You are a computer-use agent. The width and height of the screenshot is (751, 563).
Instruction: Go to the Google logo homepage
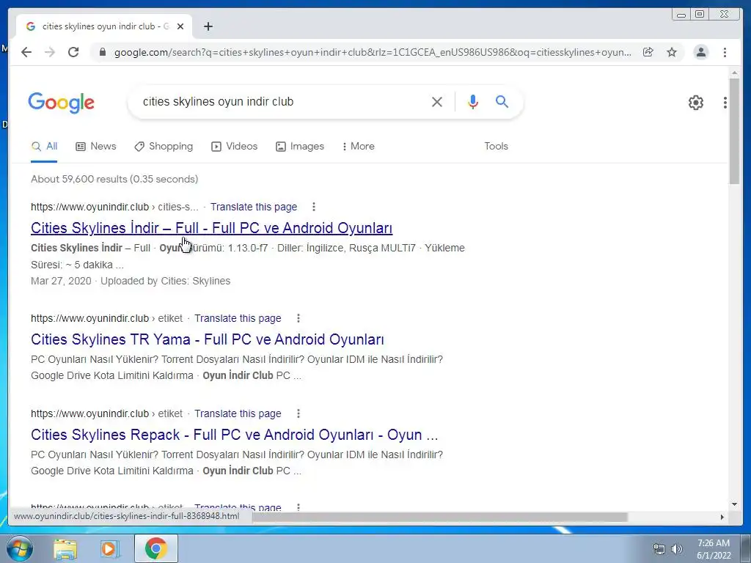click(62, 103)
